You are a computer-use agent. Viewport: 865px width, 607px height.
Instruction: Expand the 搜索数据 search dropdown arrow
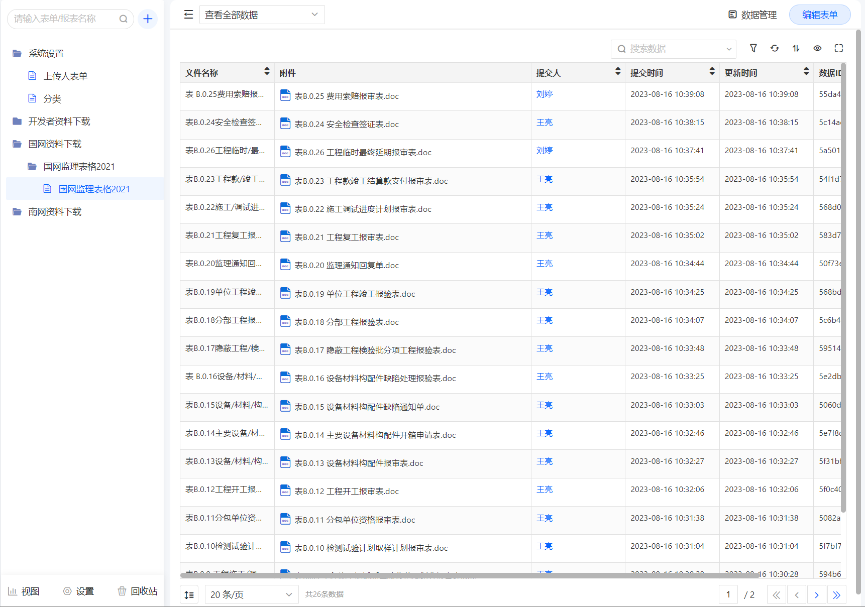(x=728, y=49)
